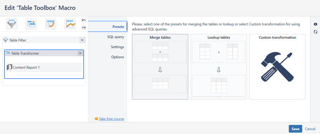The width and height of the screenshot is (320, 134).
Task: Click the undo arrow icon
Action: pos(84,20)
